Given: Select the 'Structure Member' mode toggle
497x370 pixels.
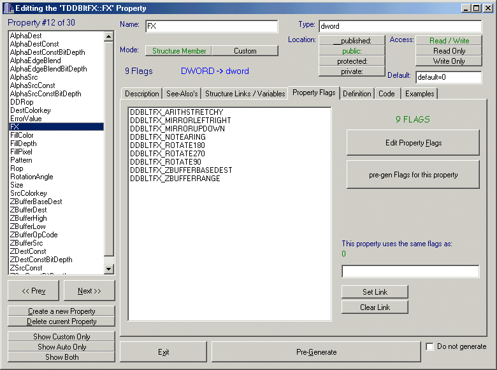Looking at the screenshot, I should click(x=178, y=51).
